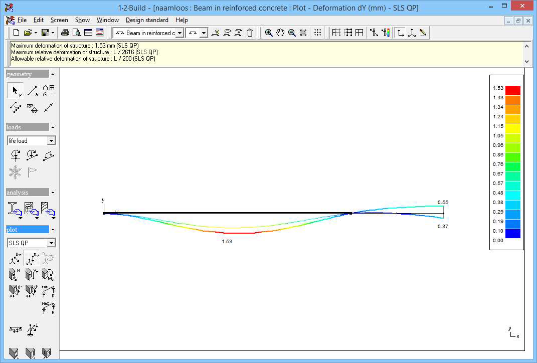Click the draw bar line tool
This screenshot has height=363, width=537.
32,91
